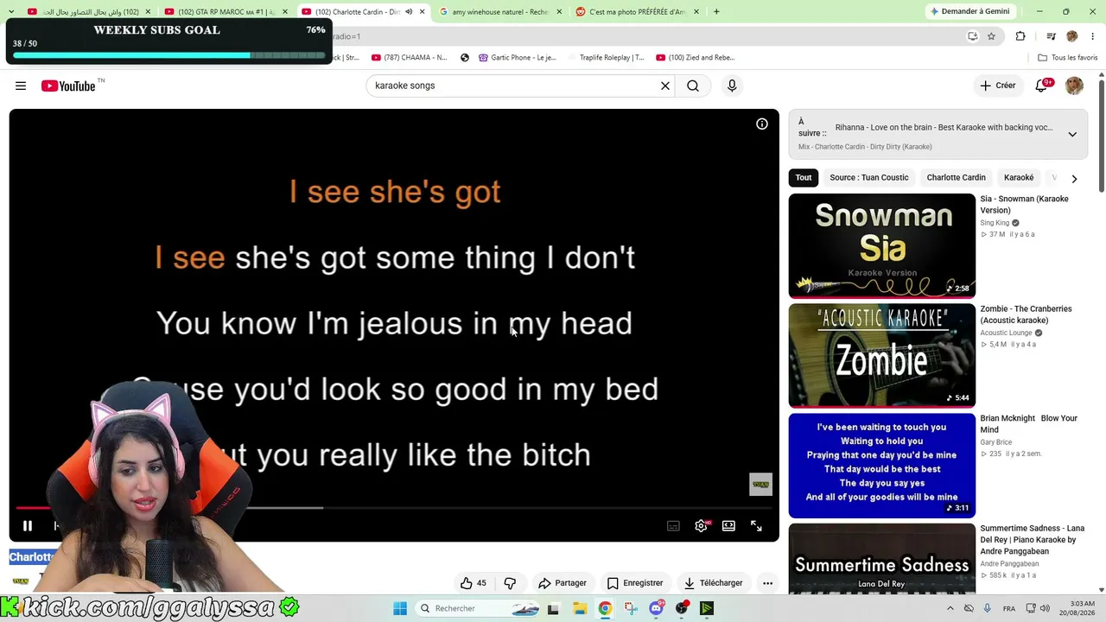Open File Explorer from the taskbar

click(579, 608)
